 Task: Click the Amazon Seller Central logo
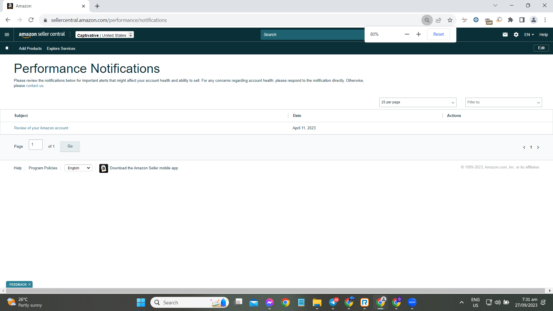coord(42,34)
